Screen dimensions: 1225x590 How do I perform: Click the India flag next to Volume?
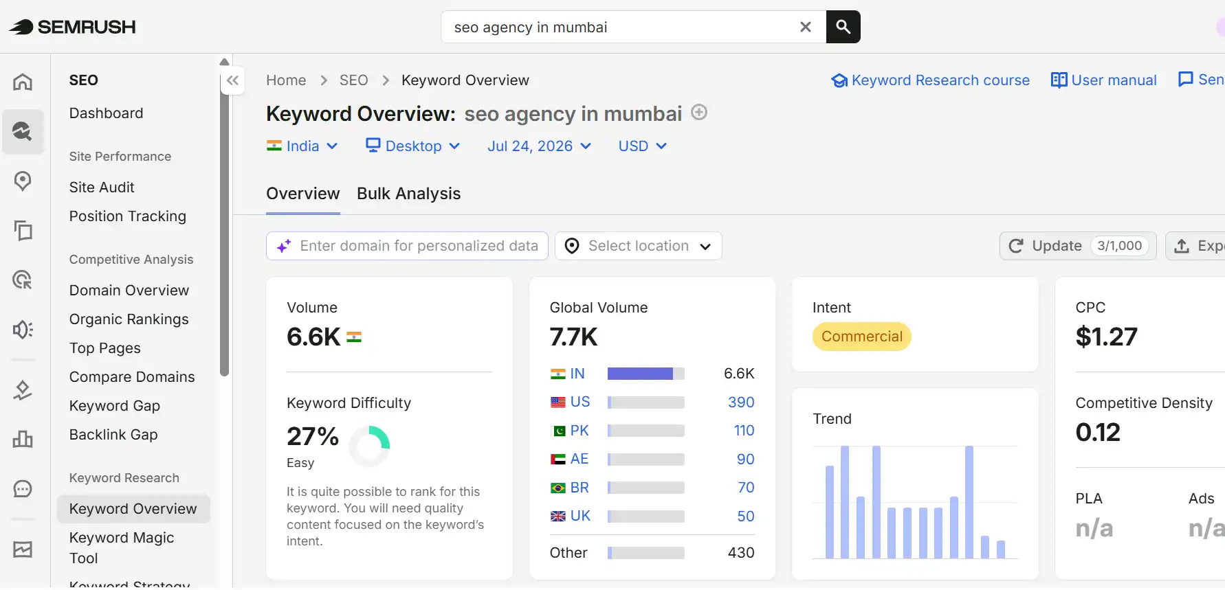tap(354, 337)
